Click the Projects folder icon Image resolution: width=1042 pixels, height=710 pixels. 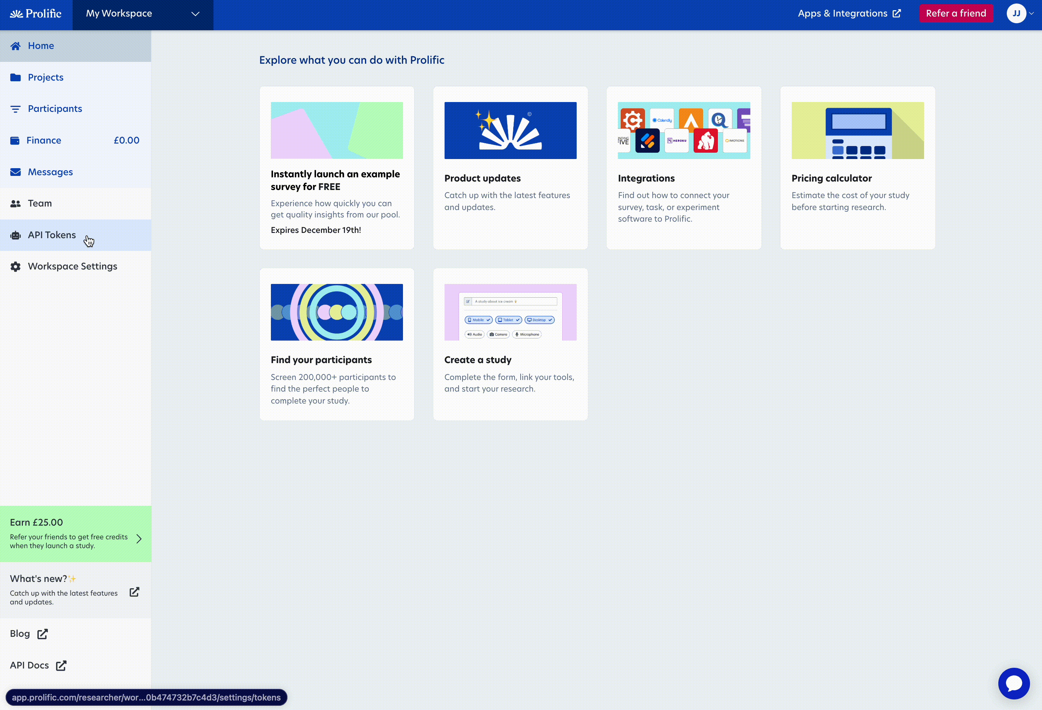pos(16,77)
